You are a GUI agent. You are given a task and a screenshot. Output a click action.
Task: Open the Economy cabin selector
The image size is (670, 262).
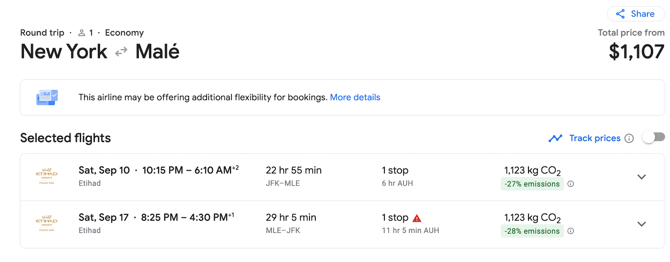[x=124, y=33]
